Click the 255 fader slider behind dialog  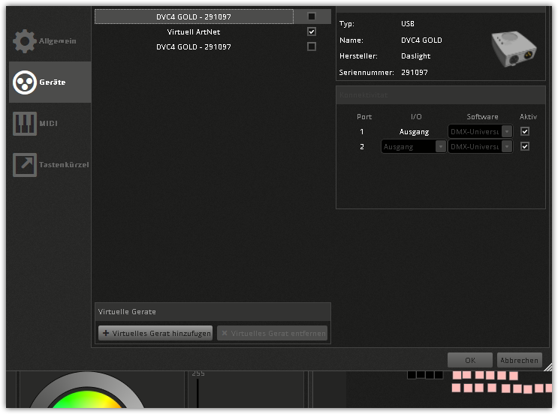tap(198, 393)
